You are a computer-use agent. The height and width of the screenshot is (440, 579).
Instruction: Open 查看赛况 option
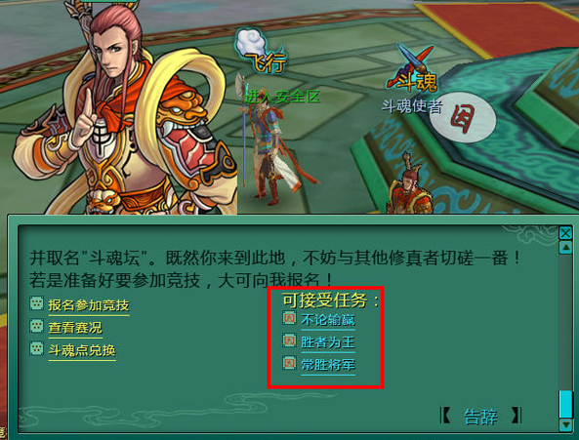tap(75, 328)
